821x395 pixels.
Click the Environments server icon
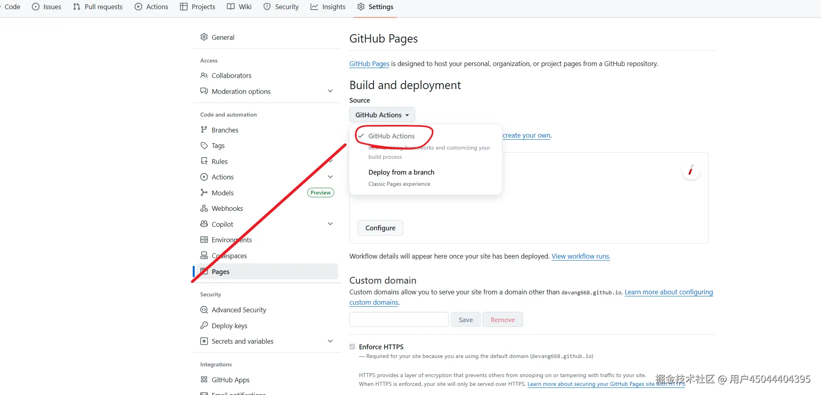[x=204, y=239]
